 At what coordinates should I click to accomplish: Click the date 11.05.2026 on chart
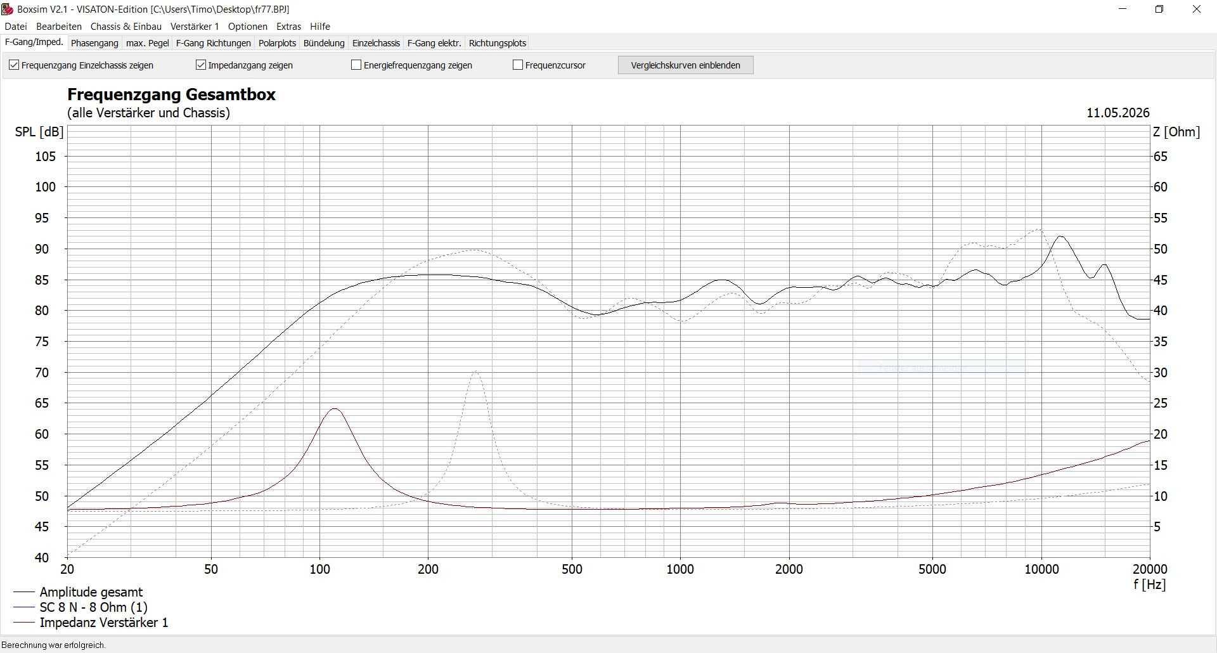tap(1117, 113)
